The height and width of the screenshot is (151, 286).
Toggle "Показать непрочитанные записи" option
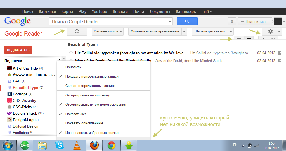tap(103, 77)
